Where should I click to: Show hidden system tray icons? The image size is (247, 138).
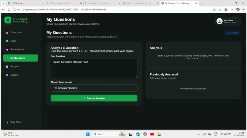[199, 134]
